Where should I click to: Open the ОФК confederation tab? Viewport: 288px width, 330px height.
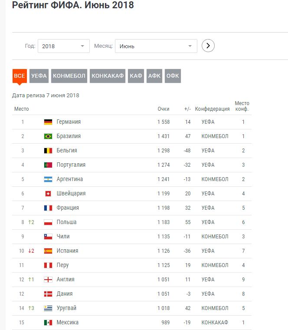point(173,76)
